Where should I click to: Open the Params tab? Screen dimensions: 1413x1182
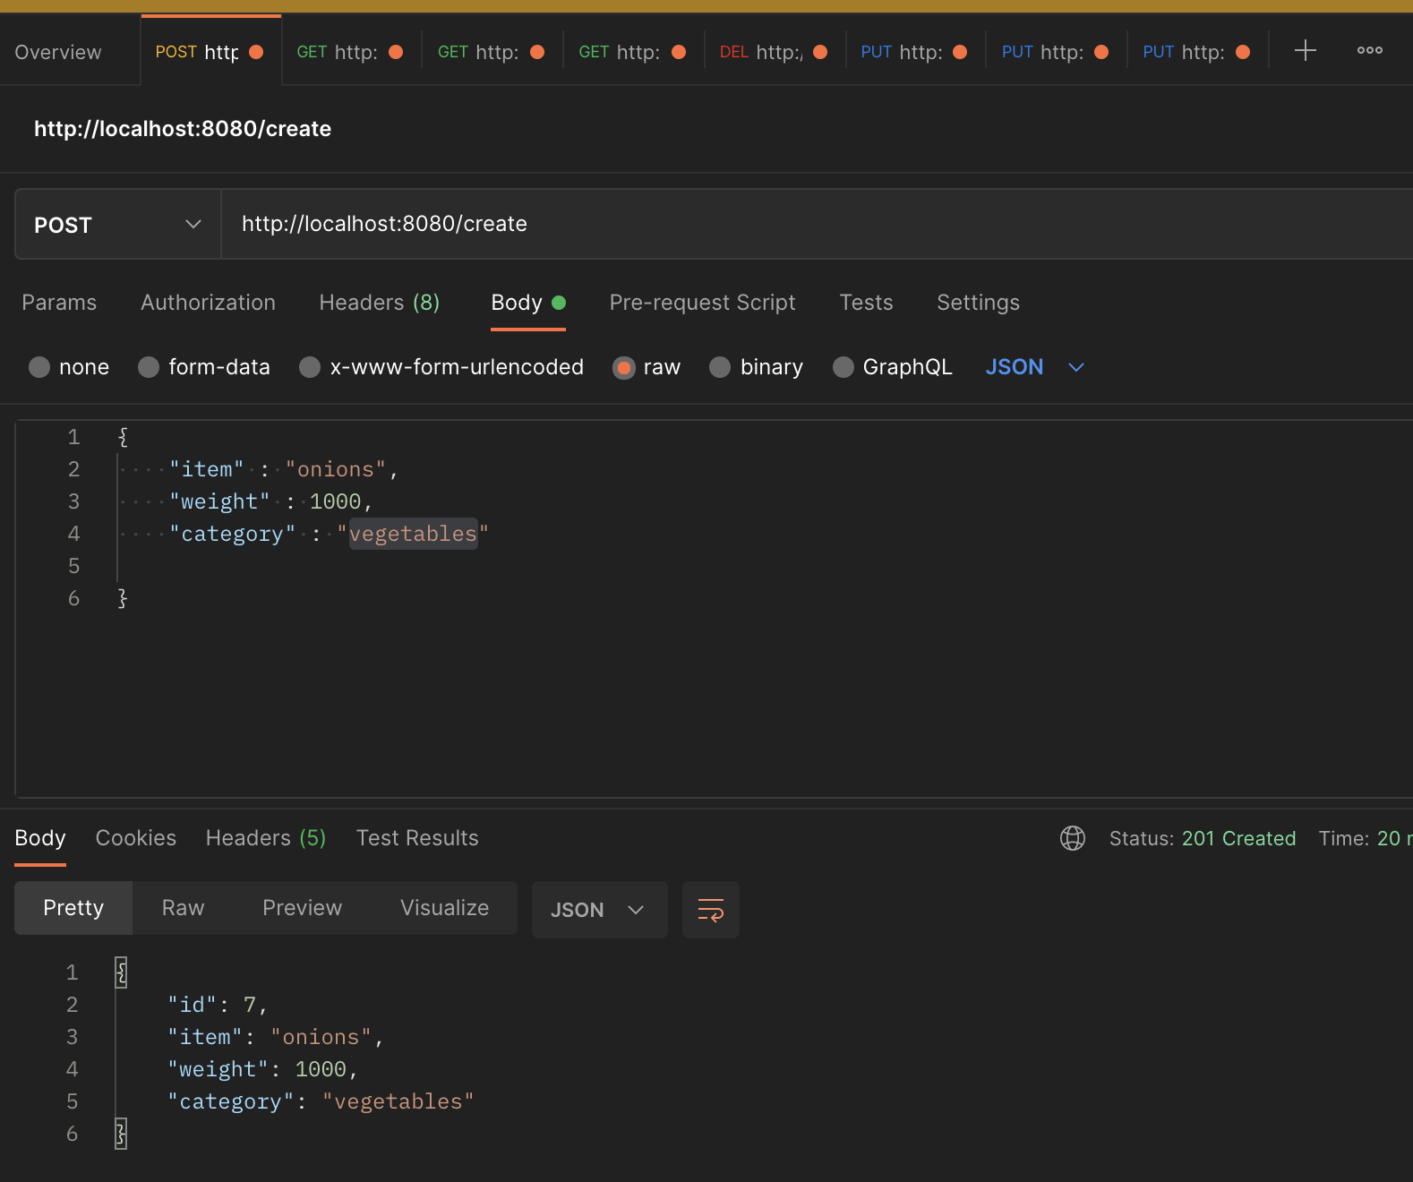point(59,303)
